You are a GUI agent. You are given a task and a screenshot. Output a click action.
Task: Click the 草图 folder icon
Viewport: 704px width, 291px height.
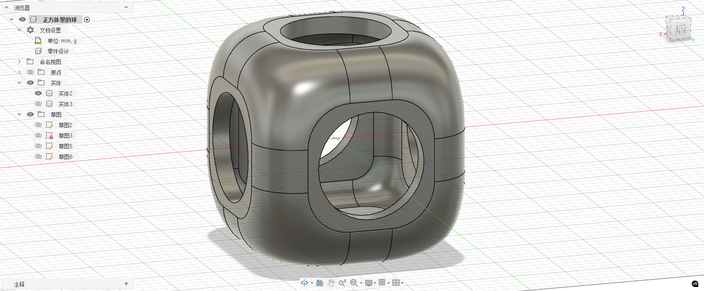(x=41, y=114)
